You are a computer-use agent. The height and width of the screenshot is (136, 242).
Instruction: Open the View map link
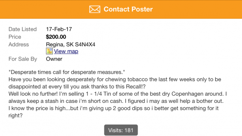point(66,51)
